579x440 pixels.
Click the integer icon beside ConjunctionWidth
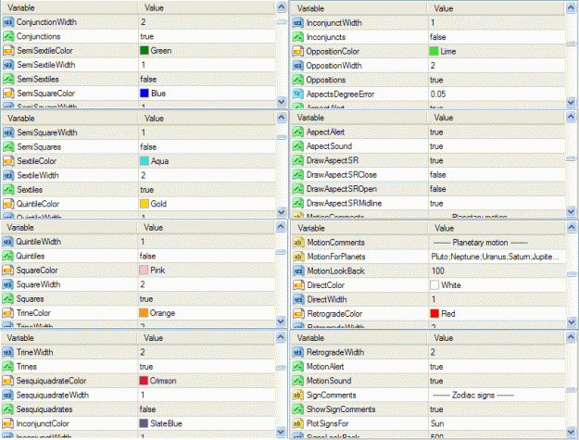point(8,22)
